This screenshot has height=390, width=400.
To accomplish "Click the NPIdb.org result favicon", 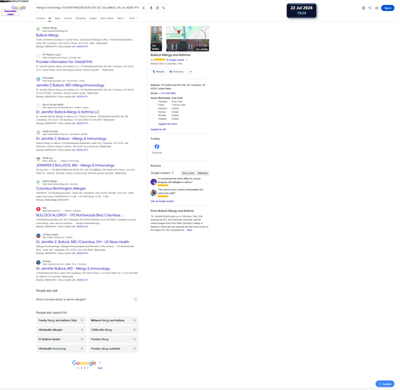I will 38,159.
